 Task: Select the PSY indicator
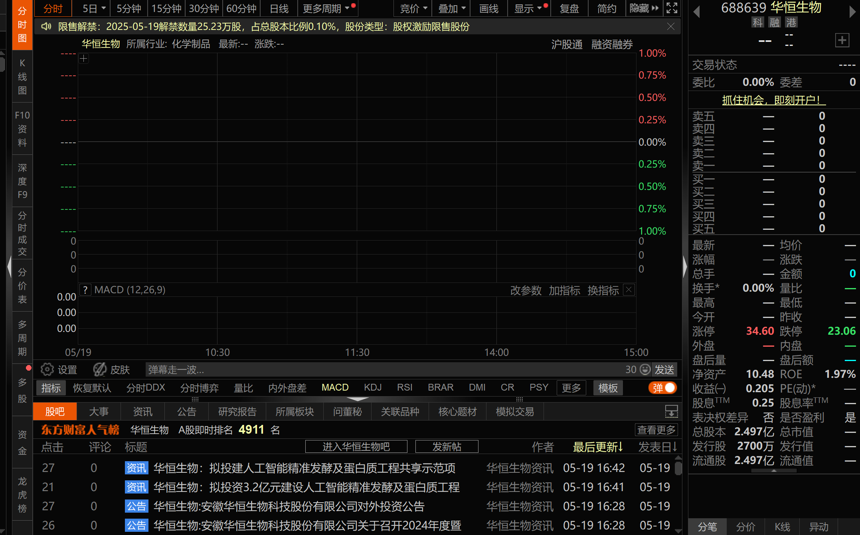point(539,387)
